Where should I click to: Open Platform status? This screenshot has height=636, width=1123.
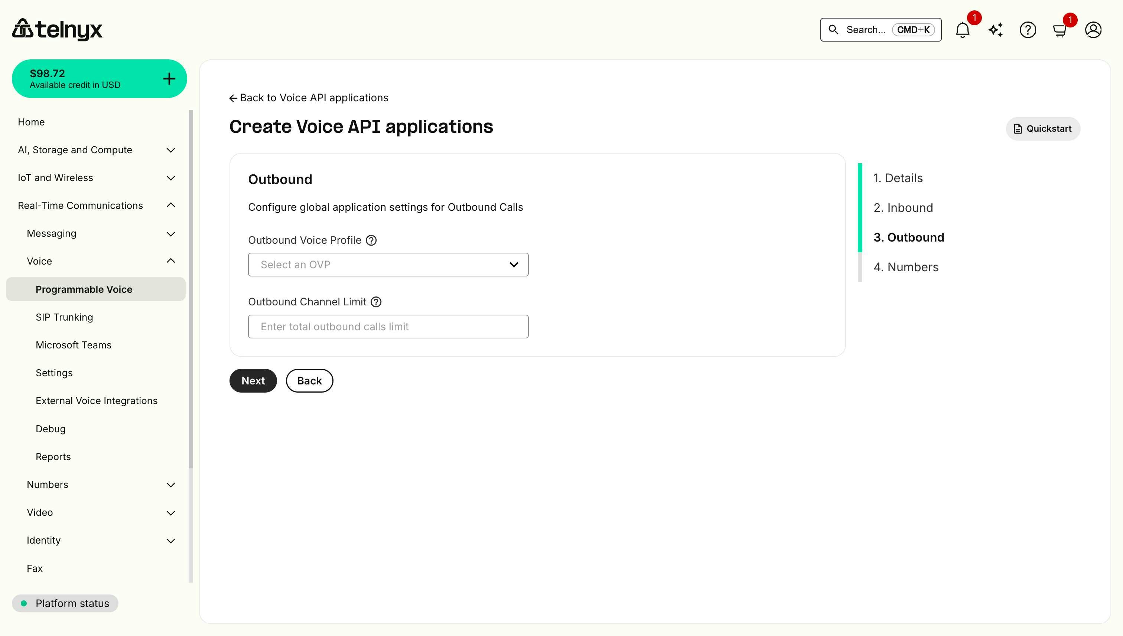click(x=66, y=603)
